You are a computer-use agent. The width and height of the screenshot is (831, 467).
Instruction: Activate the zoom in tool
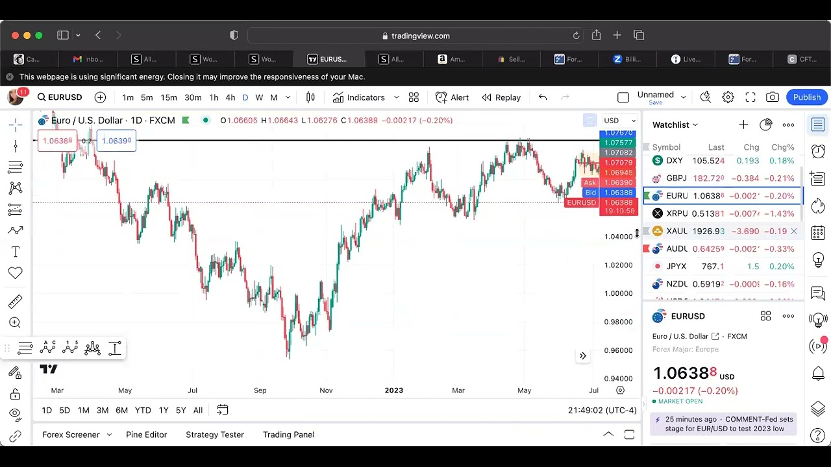click(x=16, y=322)
